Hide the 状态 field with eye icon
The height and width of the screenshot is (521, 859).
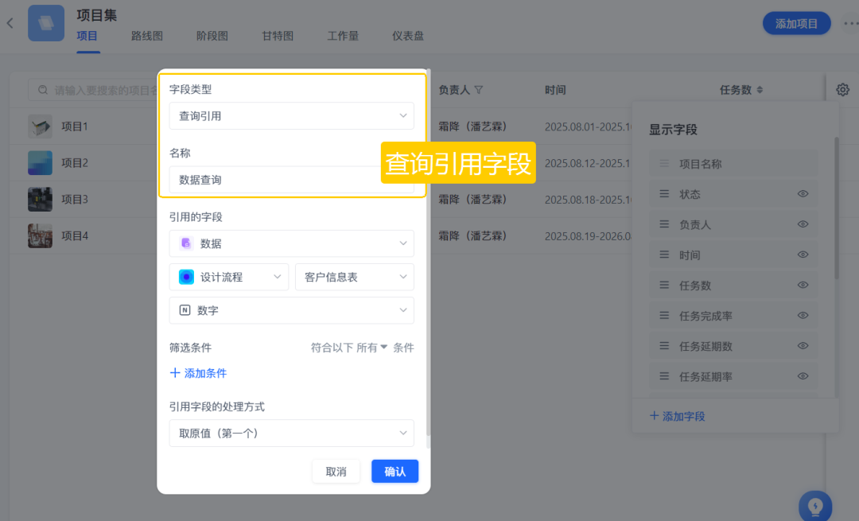tap(803, 194)
